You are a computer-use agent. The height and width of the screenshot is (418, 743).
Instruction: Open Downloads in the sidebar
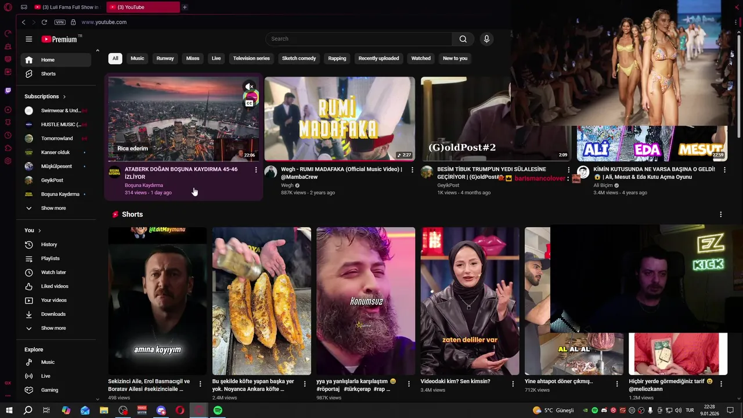tap(56, 314)
